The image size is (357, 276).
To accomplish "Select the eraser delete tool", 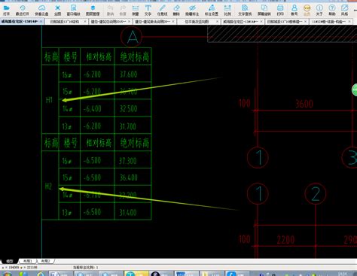I will tap(176, 10).
